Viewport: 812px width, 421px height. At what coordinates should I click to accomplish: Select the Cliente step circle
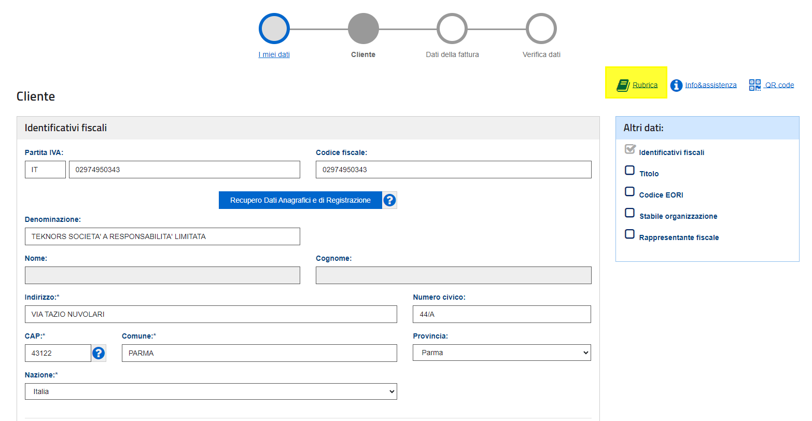coord(363,29)
